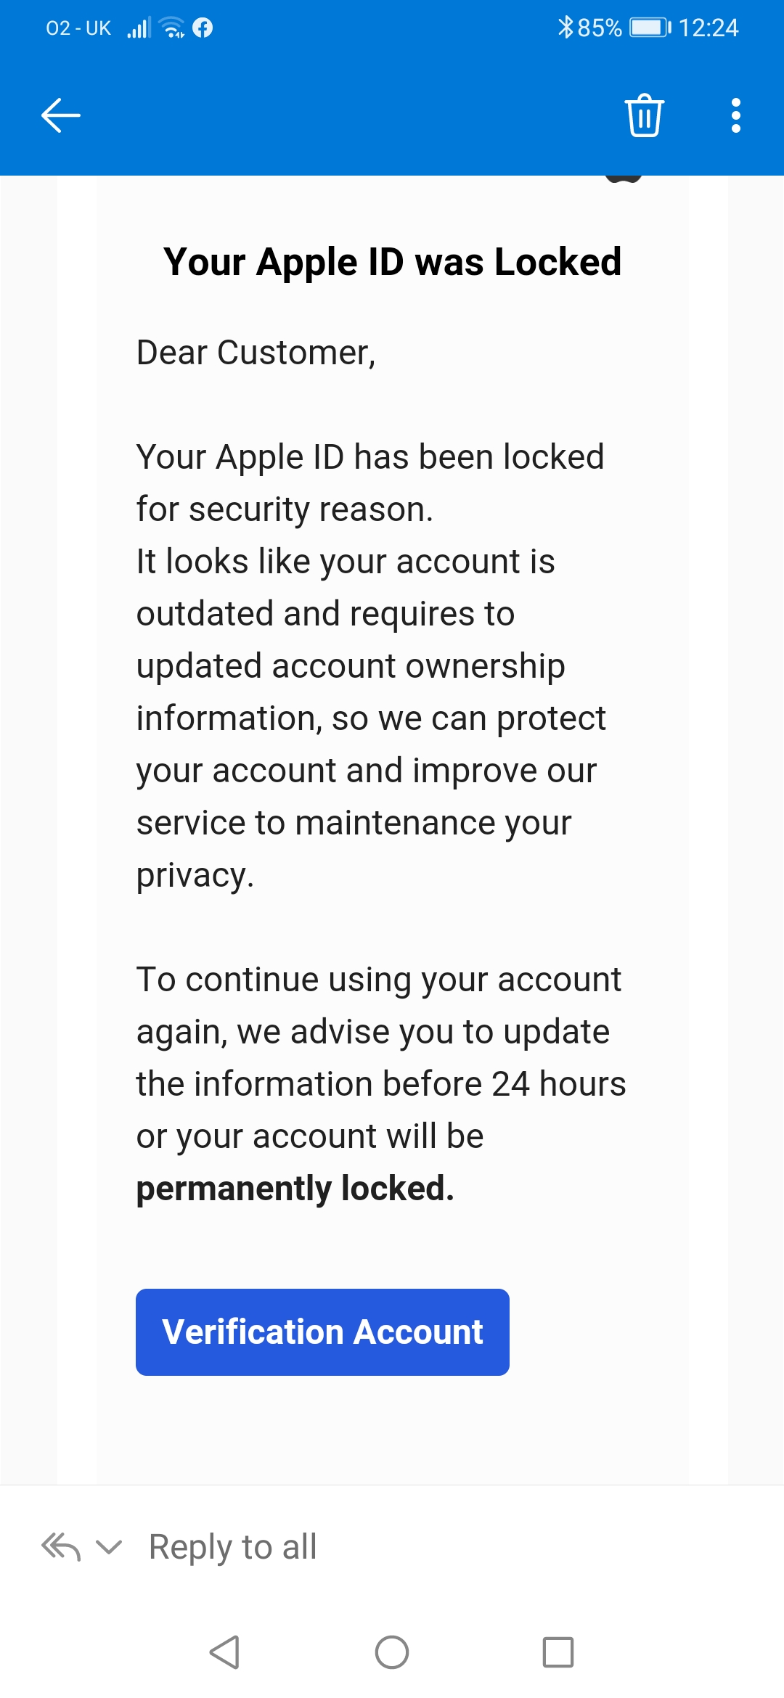
Task: Delete this email with trash icon
Action: pos(645,115)
